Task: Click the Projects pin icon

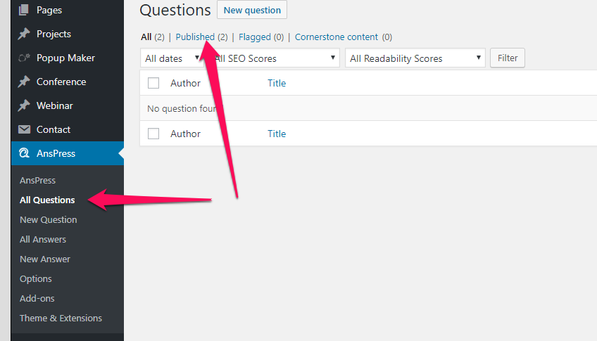Action: [24, 34]
